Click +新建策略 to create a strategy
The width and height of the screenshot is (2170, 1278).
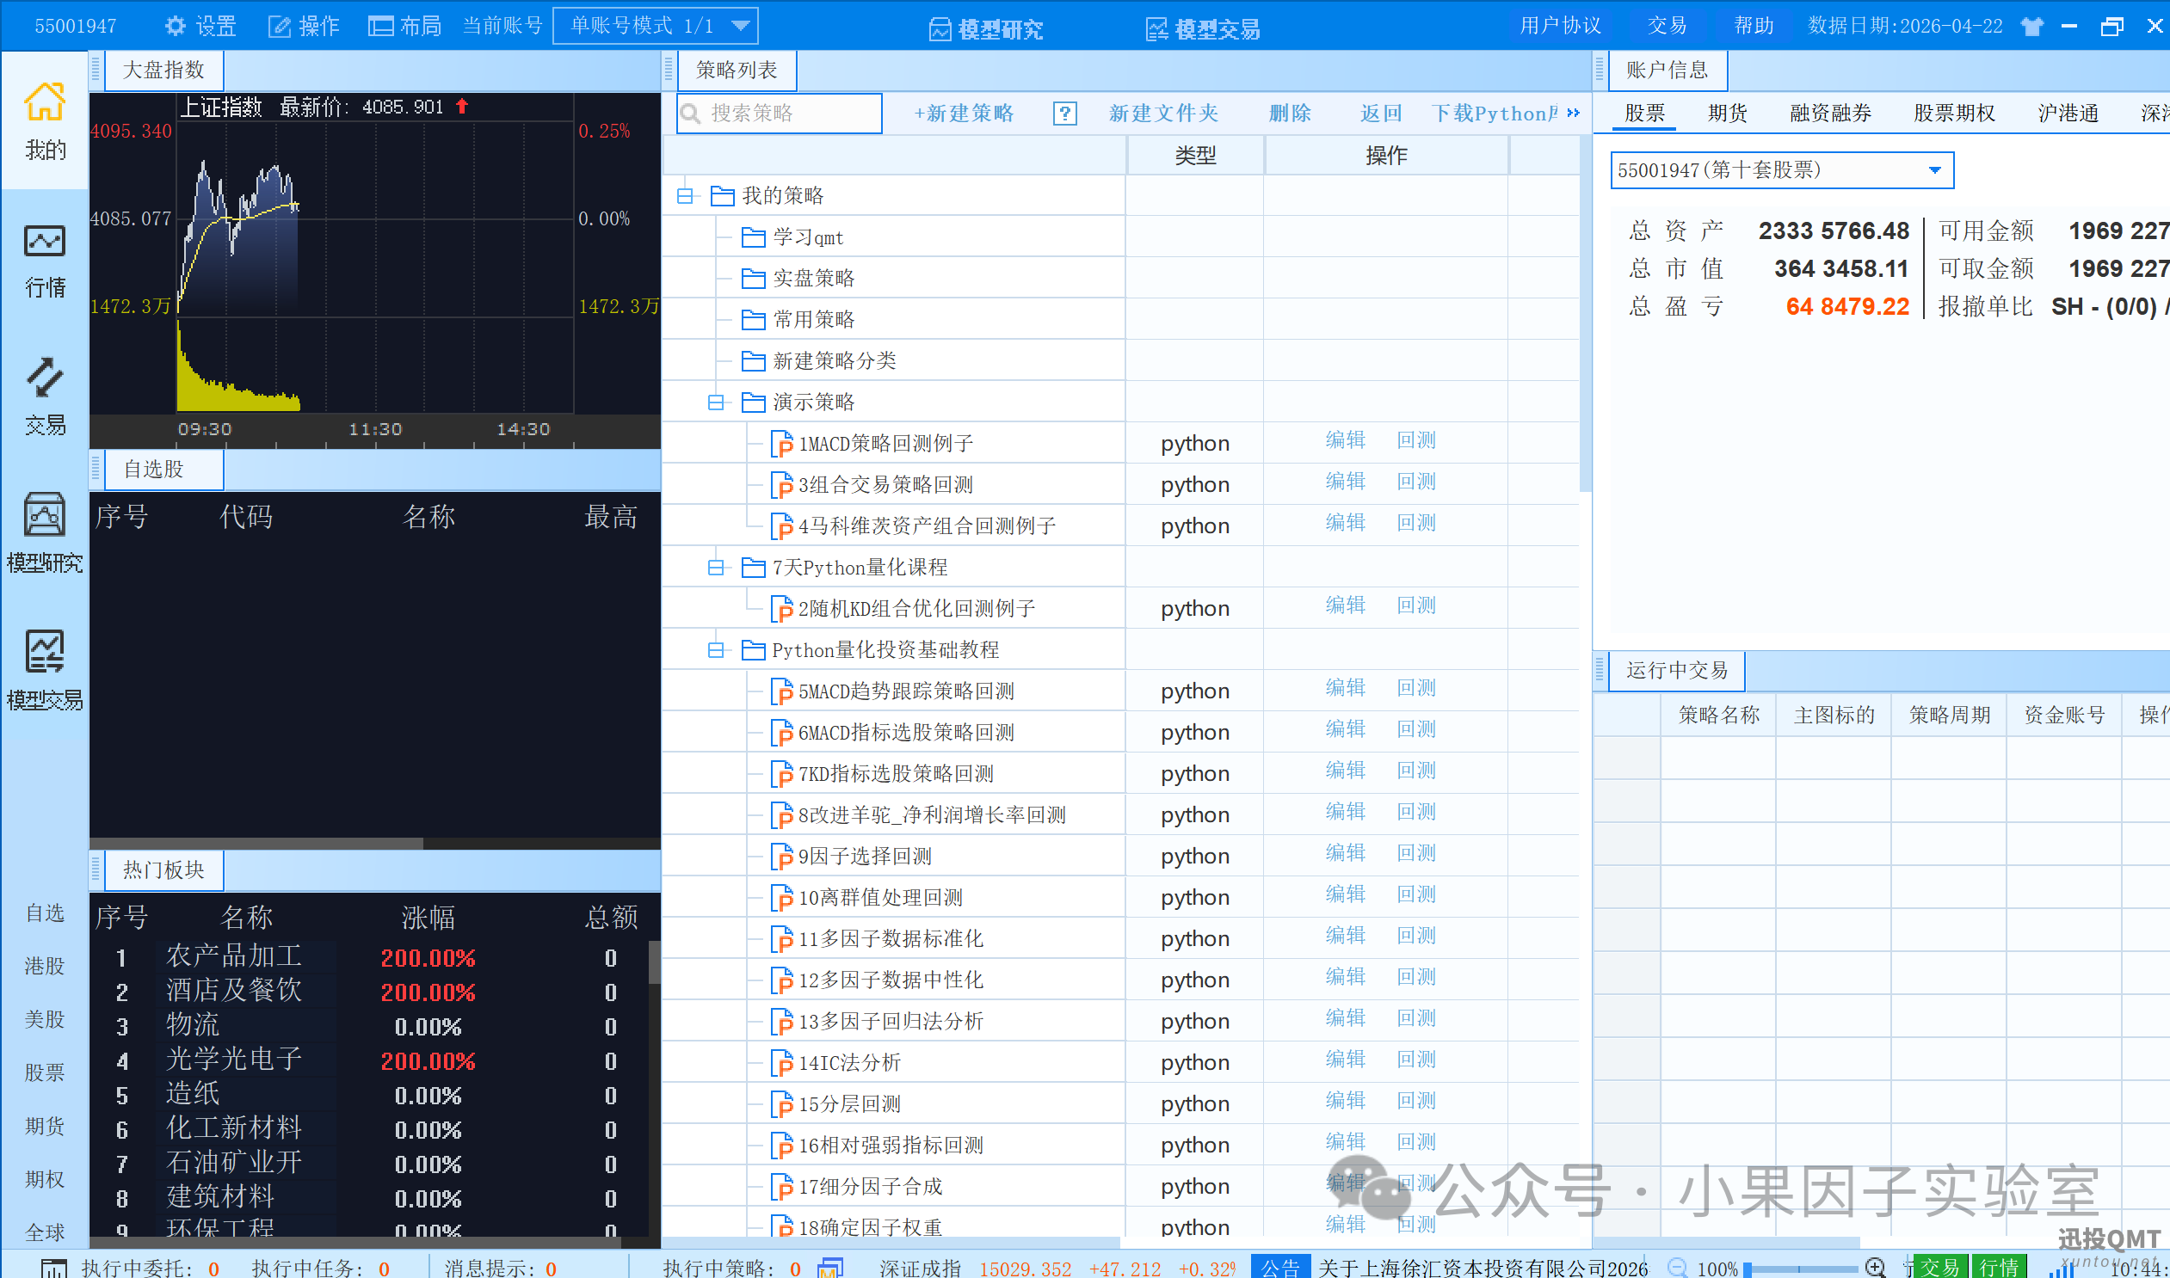(x=963, y=114)
